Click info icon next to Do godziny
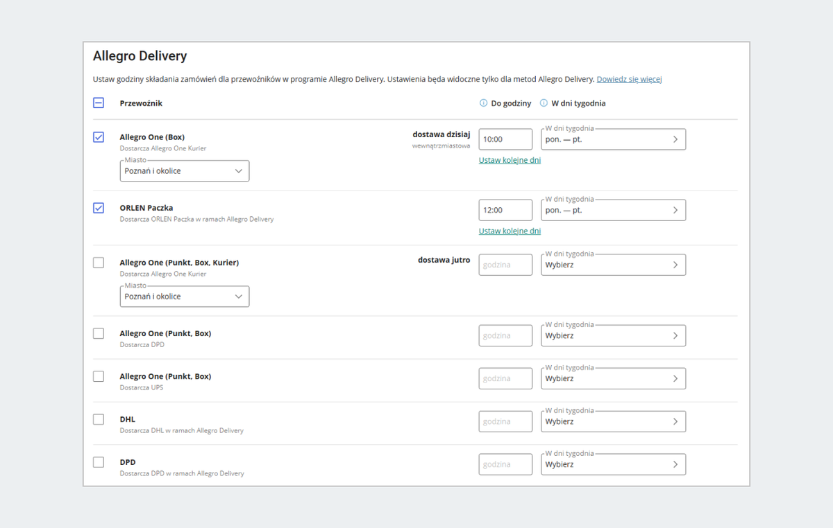The image size is (833, 528). click(483, 103)
